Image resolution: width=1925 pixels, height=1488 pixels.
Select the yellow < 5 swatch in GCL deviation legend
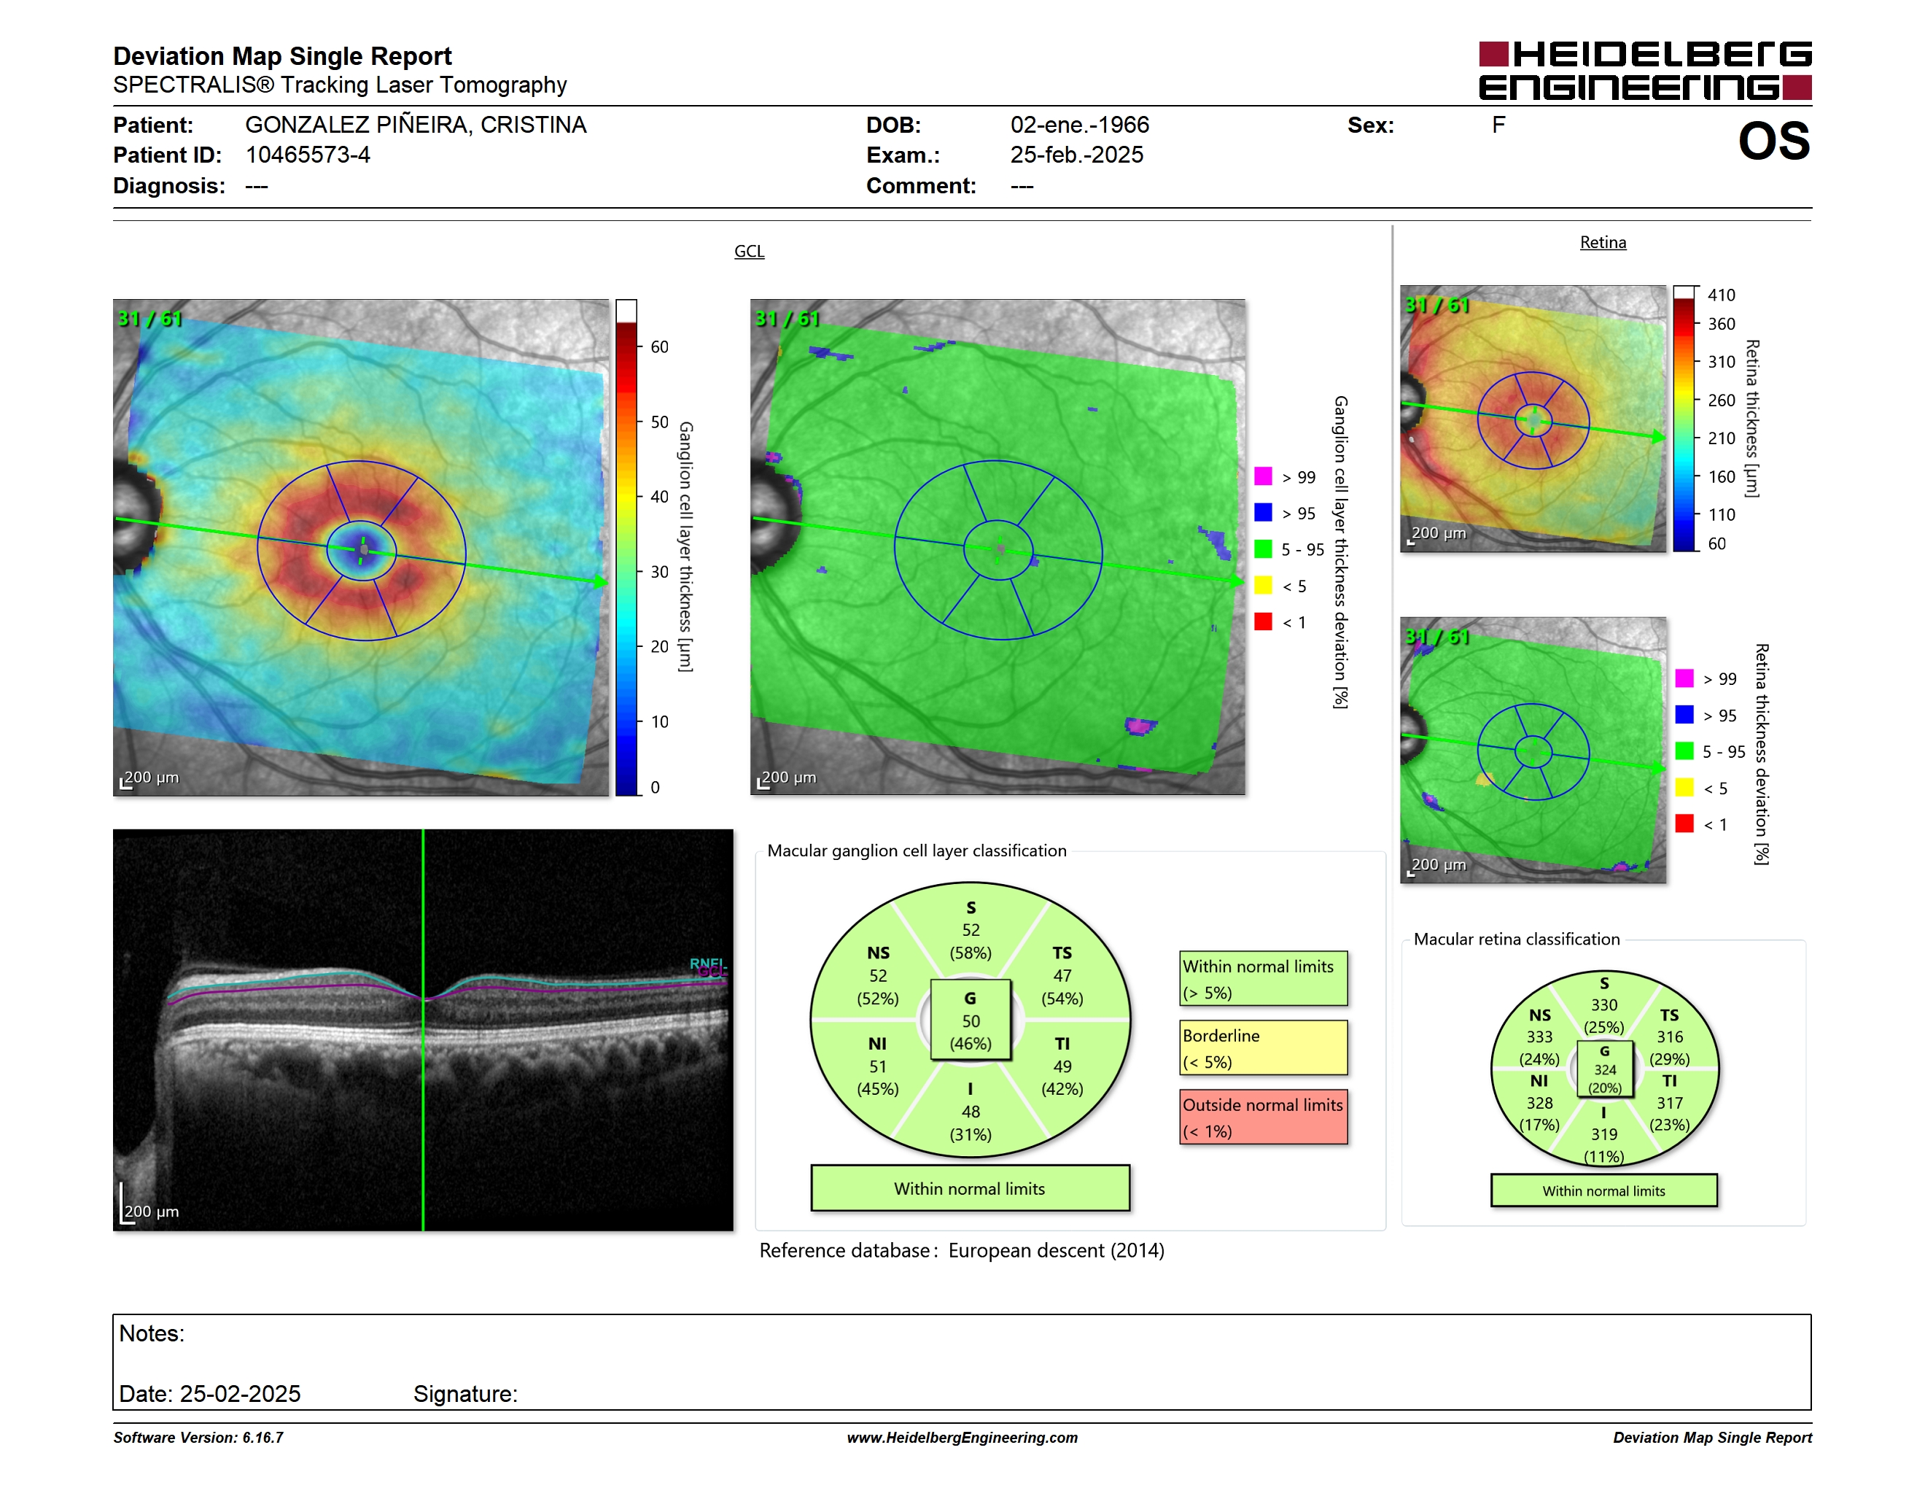click(x=1263, y=585)
